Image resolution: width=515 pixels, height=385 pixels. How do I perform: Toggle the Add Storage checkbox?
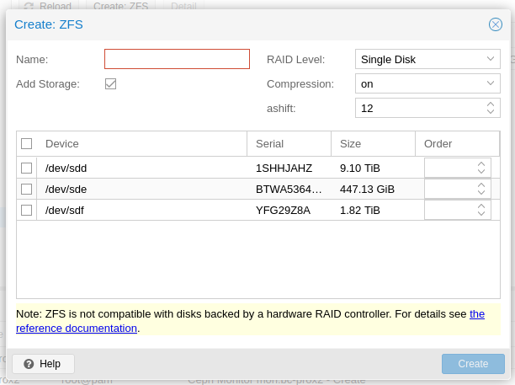tap(111, 84)
